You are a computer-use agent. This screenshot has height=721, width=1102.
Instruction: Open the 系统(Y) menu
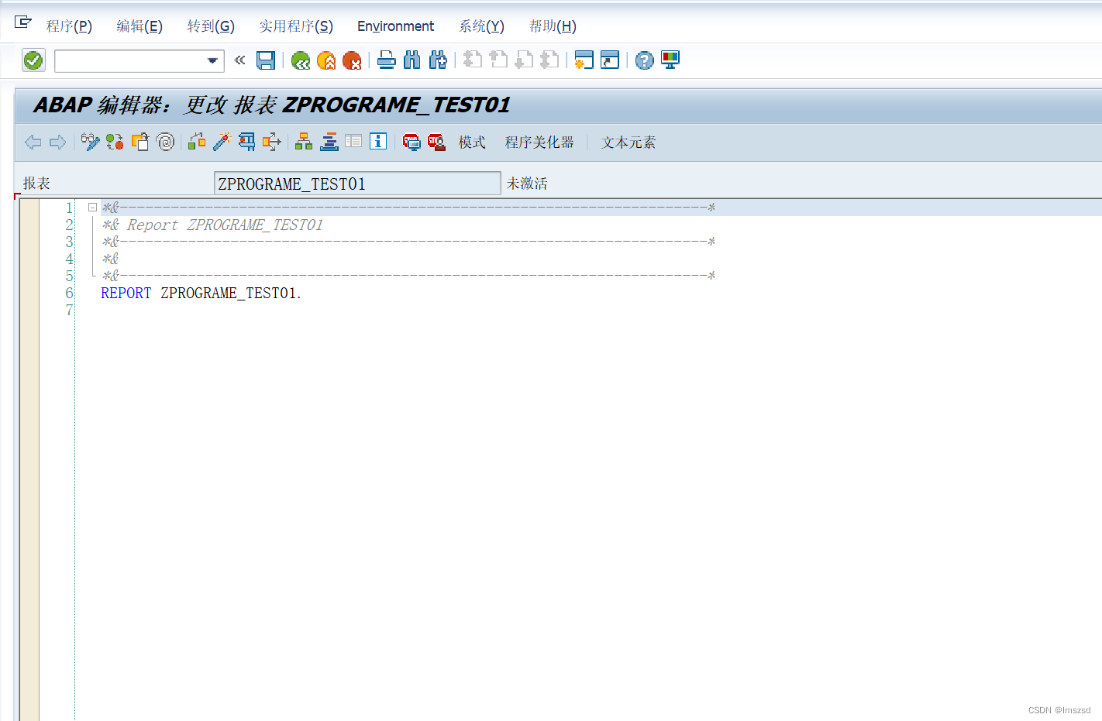(x=481, y=26)
